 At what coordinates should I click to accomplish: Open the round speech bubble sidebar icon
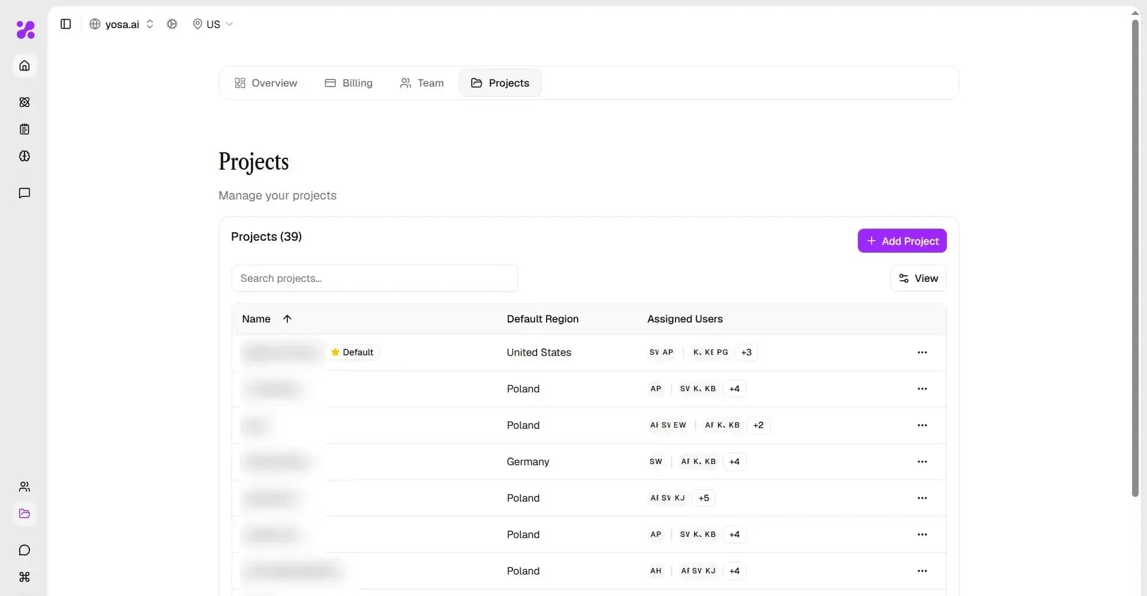[x=24, y=550]
